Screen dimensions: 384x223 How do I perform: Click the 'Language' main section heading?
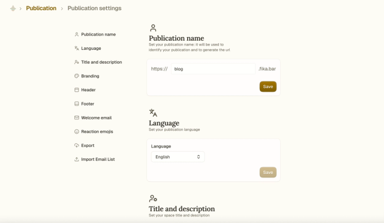tap(164, 123)
